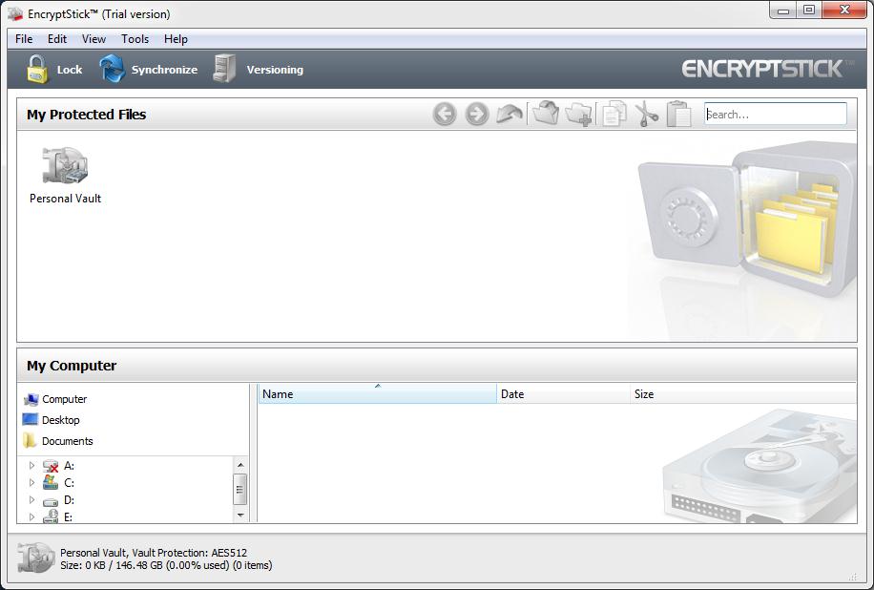The height and width of the screenshot is (590, 874).
Task: Click 'Vault Protection: AES512' status text
Action: point(190,553)
